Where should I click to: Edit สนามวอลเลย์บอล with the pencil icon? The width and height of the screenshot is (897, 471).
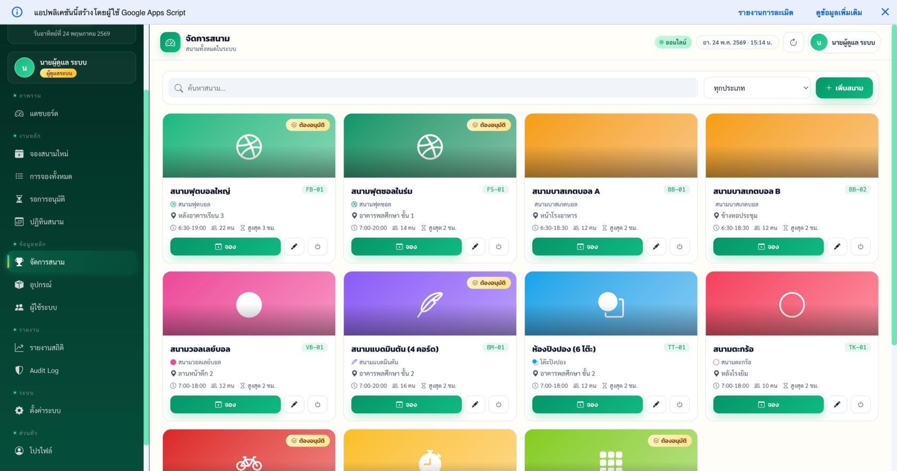(294, 404)
